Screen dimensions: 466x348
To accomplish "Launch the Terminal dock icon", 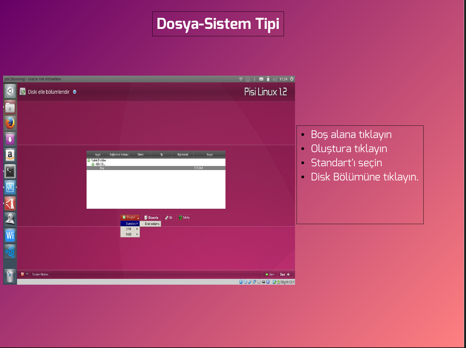I will 10,171.
